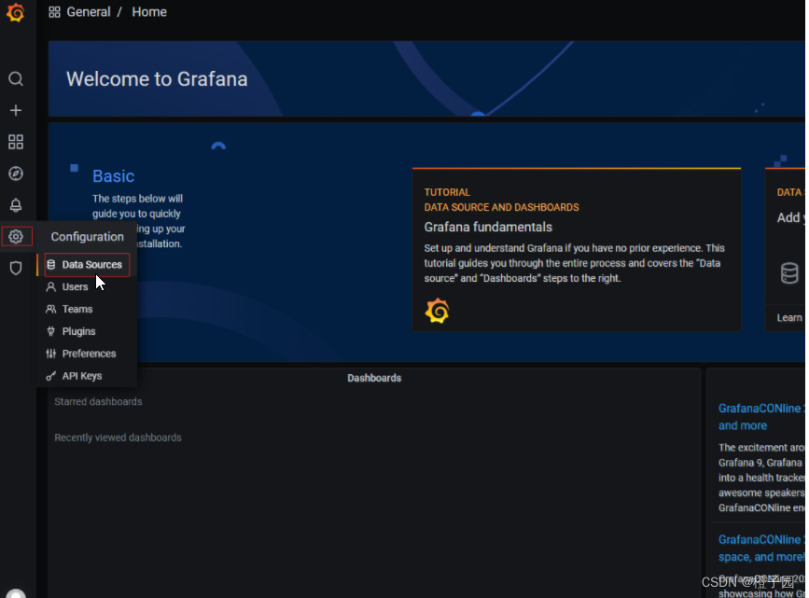Click the database icon in data source card
The width and height of the screenshot is (809, 598).
pyautogui.click(x=788, y=273)
